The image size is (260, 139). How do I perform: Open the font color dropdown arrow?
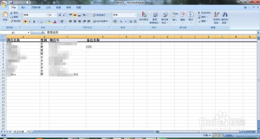point(58,21)
